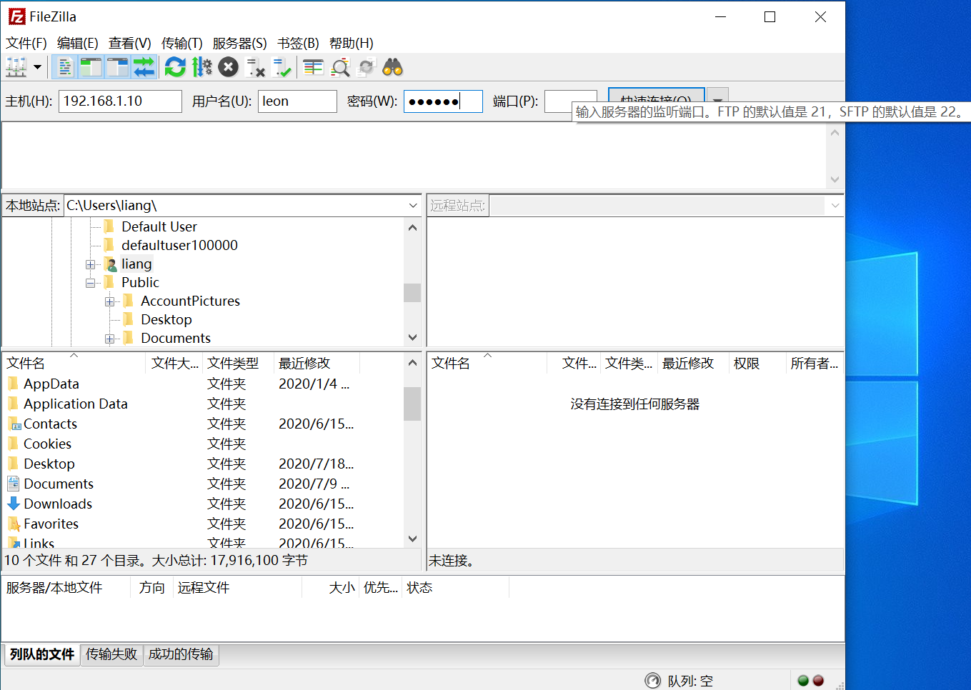Screen dimensions: 971x690
Task: Select defaultuser100000 in local tree
Action: tap(179, 245)
